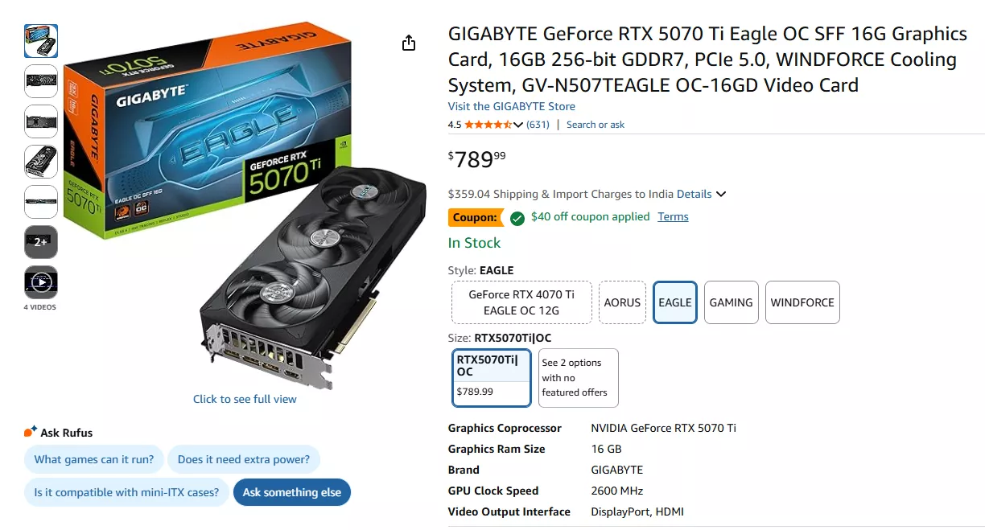Open the shipping Details dropdown
985x530 pixels.
click(694, 194)
